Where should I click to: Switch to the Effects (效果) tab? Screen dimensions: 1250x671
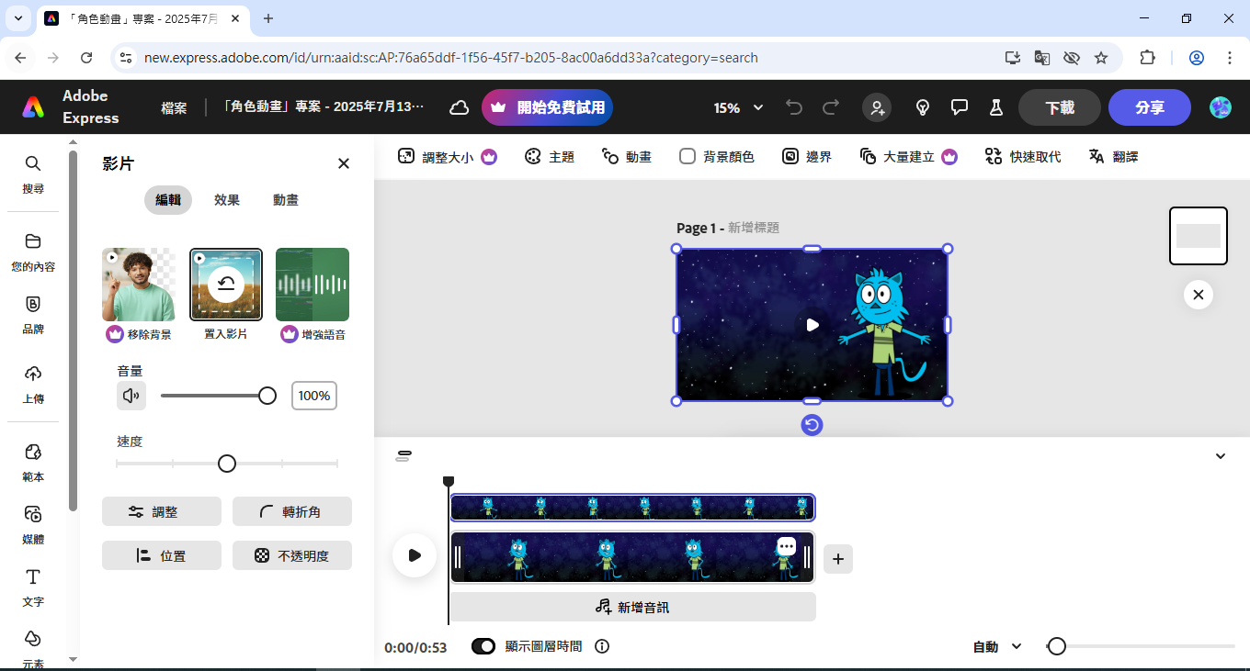[x=227, y=200]
